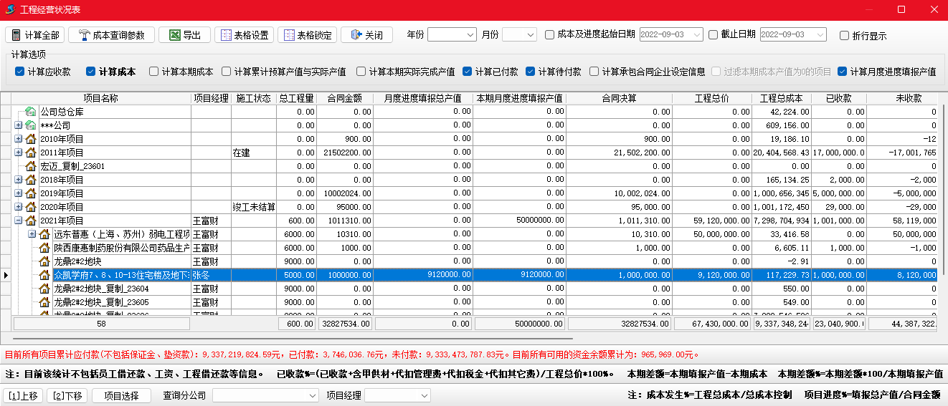Viewport: 948px width, 406px height.
Task: Toggle the 折行显示 checkbox
Action: point(844,35)
